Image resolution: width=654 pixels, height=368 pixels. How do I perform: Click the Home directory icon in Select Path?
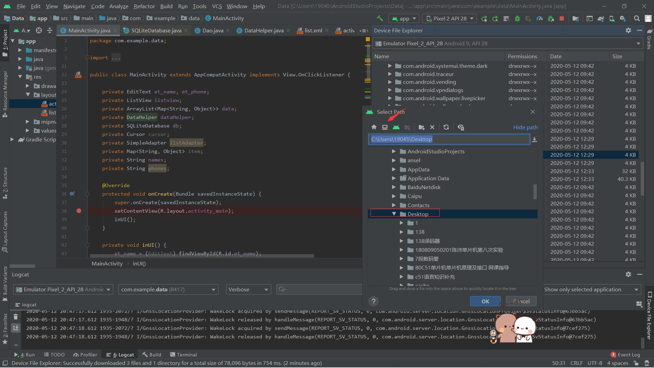[x=374, y=127]
